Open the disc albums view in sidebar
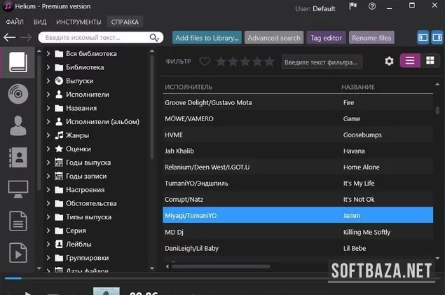This screenshot has height=295, width=445. click(x=18, y=95)
